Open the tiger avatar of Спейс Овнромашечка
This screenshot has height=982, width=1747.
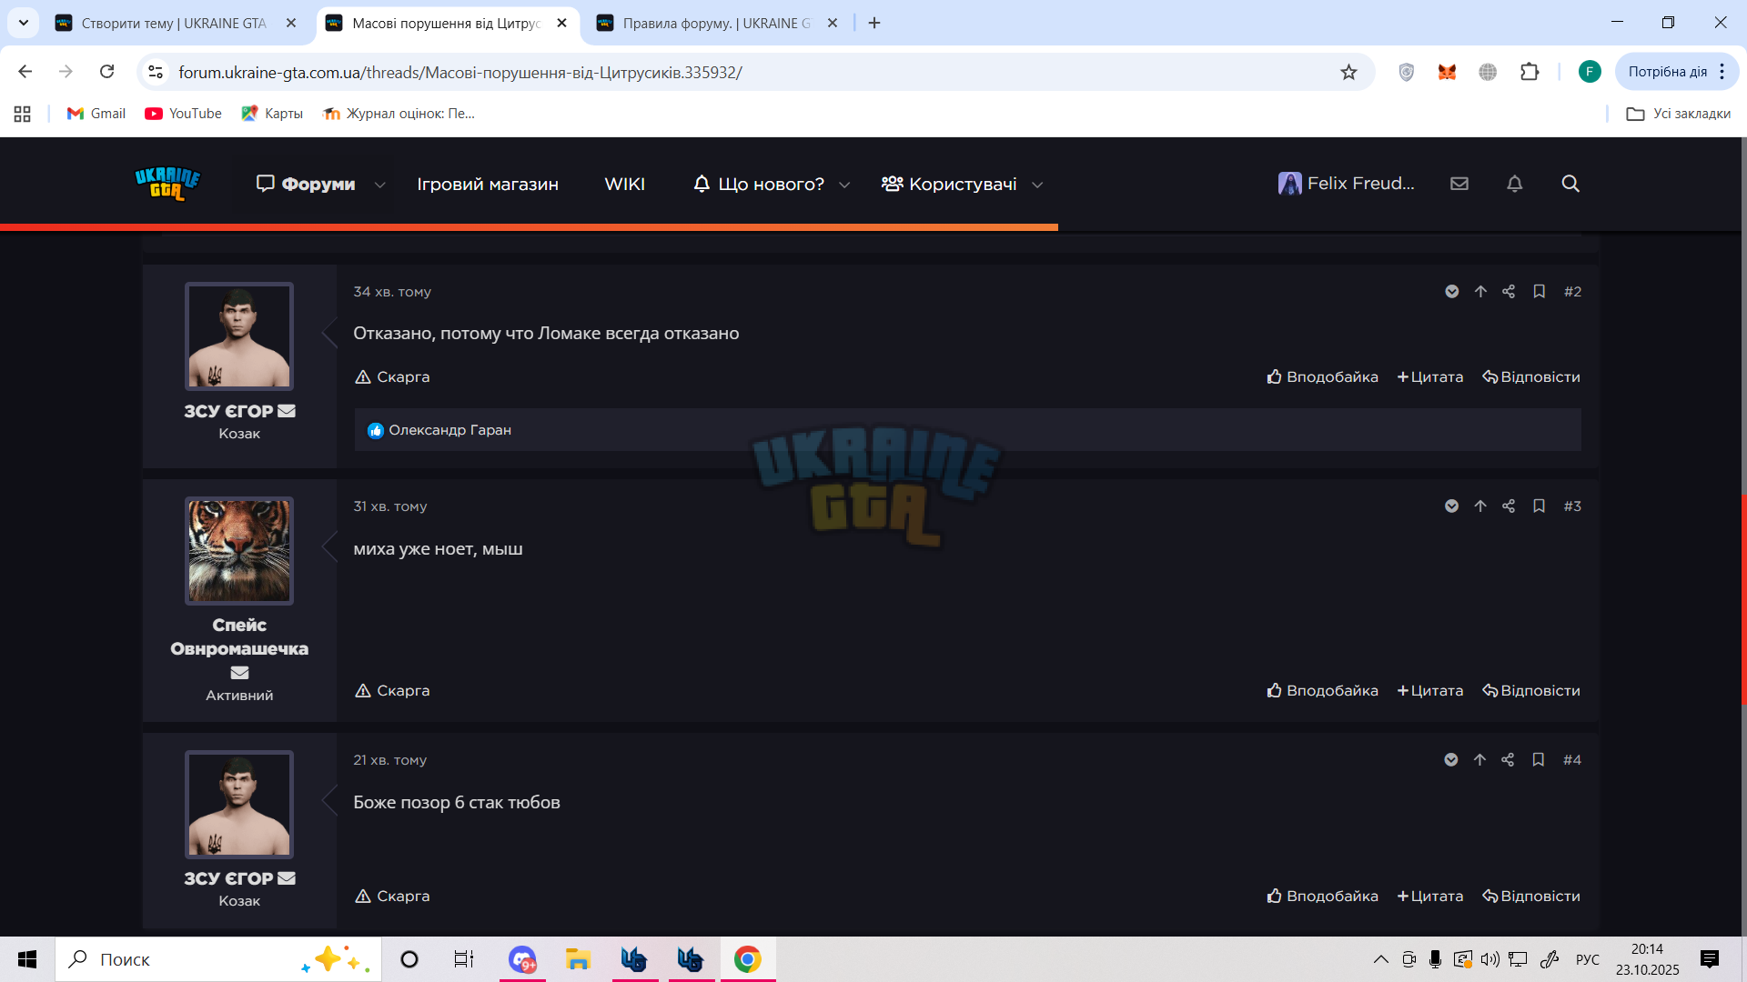pos(239,550)
